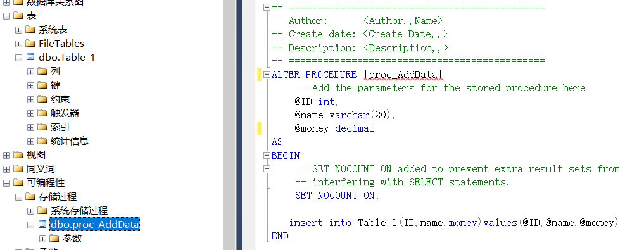Click the 键 folder icon
Screen dimensions: 625x250
(x=42, y=85)
